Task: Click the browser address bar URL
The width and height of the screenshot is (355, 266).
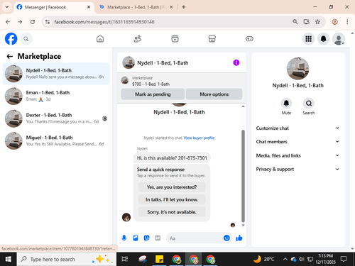Action: click(x=104, y=22)
